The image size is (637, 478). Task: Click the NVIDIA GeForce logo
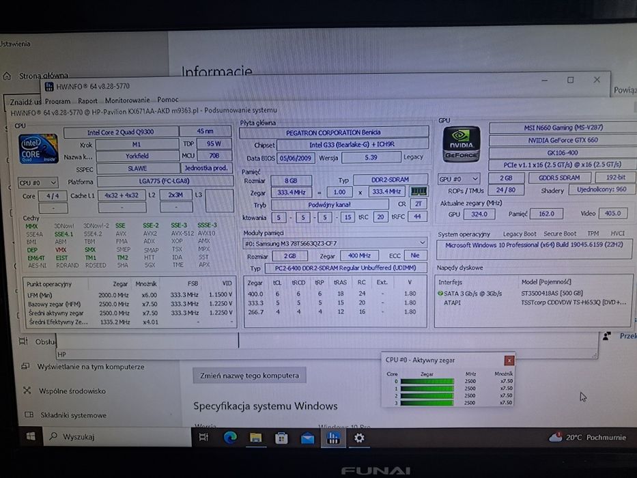coord(461,144)
